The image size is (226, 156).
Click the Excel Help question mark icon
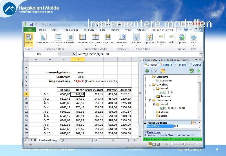click(x=186, y=29)
